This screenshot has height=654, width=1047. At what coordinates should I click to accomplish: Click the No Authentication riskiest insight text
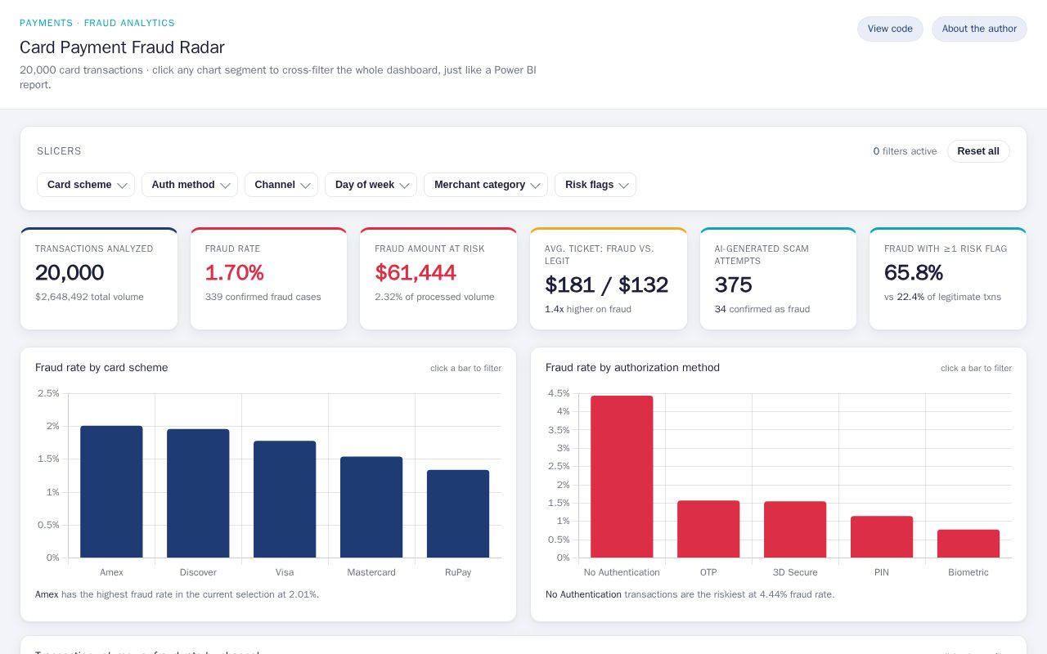point(690,594)
